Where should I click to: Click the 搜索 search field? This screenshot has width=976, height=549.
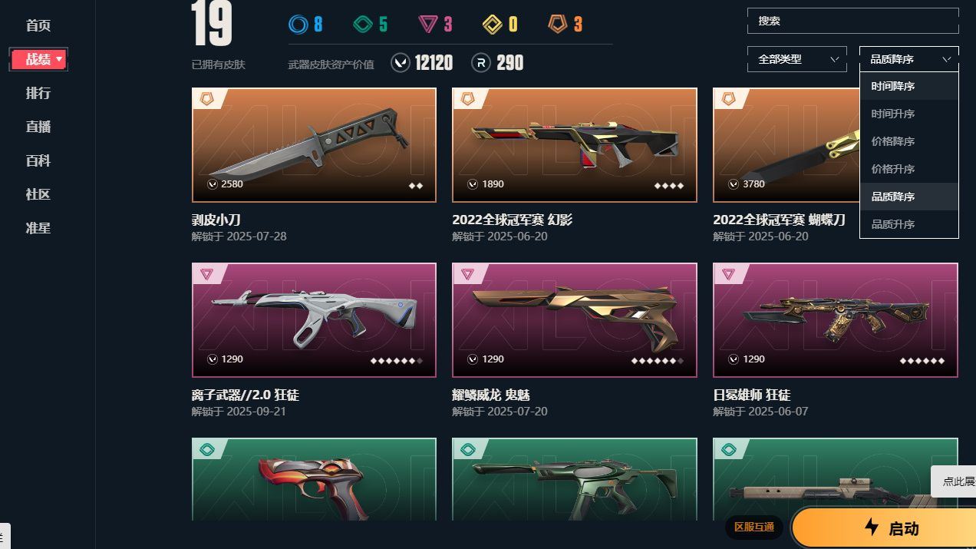853,21
